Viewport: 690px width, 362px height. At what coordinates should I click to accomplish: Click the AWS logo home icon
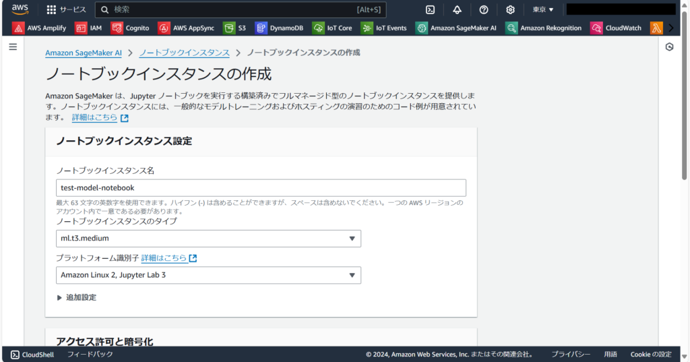click(20, 9)
